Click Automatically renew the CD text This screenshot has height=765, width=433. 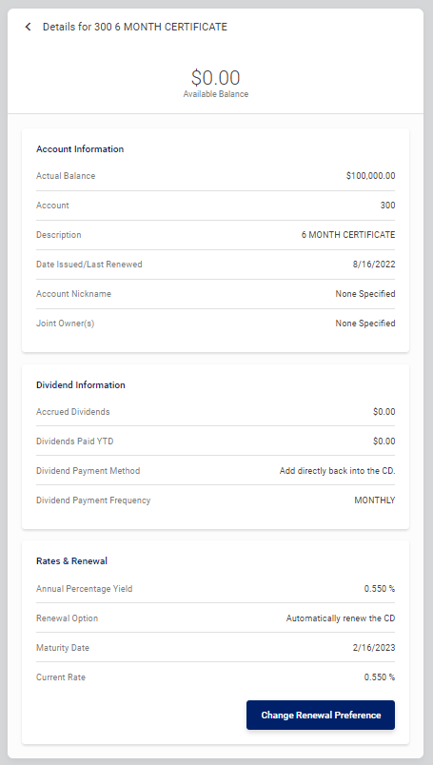341,618
